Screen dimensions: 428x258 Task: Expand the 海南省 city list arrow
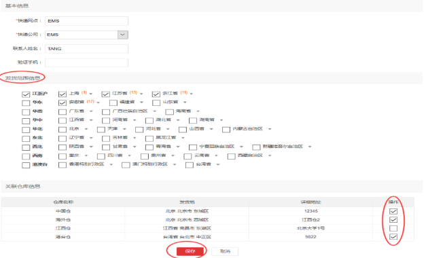tap(198, 111)
